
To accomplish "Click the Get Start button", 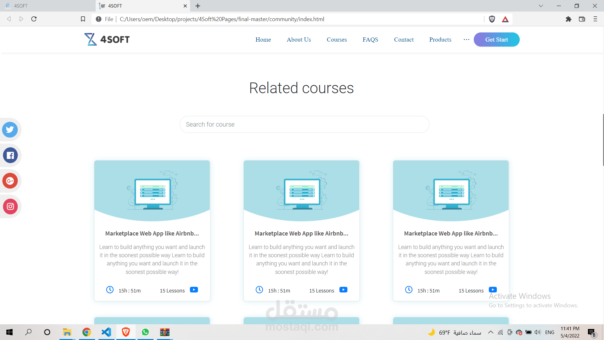I will click(496, 40).
